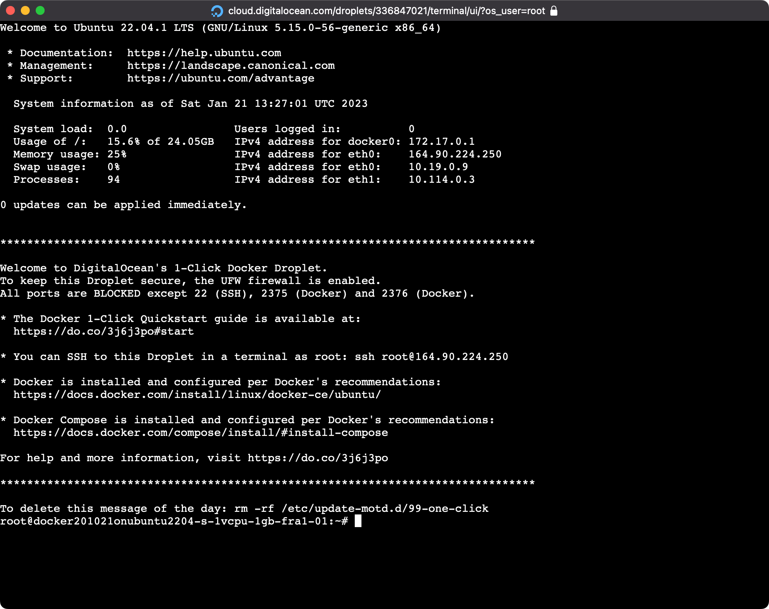769x609 pixels.
Task: Click the padlock icon beside the URL
Action: coord(554,11)
